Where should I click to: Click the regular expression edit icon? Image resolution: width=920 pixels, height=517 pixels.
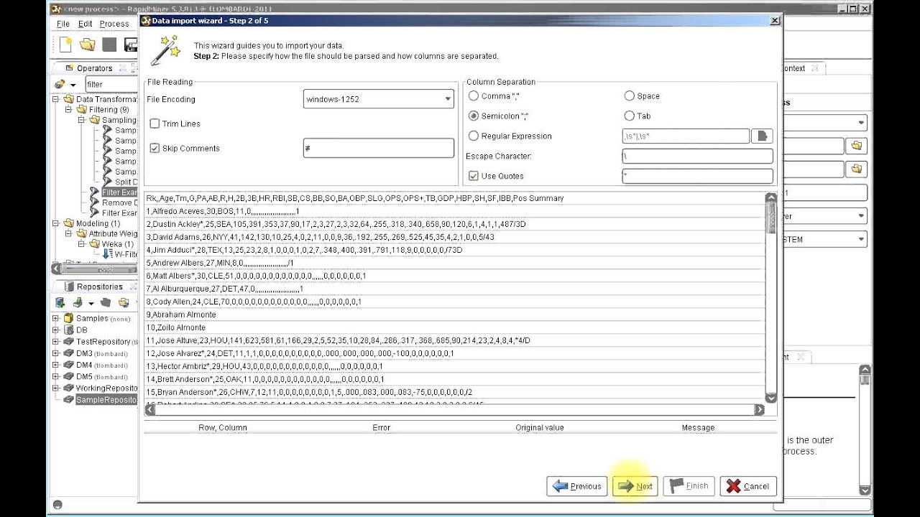pyautogui.click(x=762, y=136)
